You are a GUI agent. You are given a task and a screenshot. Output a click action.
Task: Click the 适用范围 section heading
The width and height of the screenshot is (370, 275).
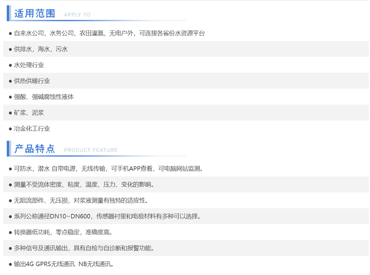35,14
